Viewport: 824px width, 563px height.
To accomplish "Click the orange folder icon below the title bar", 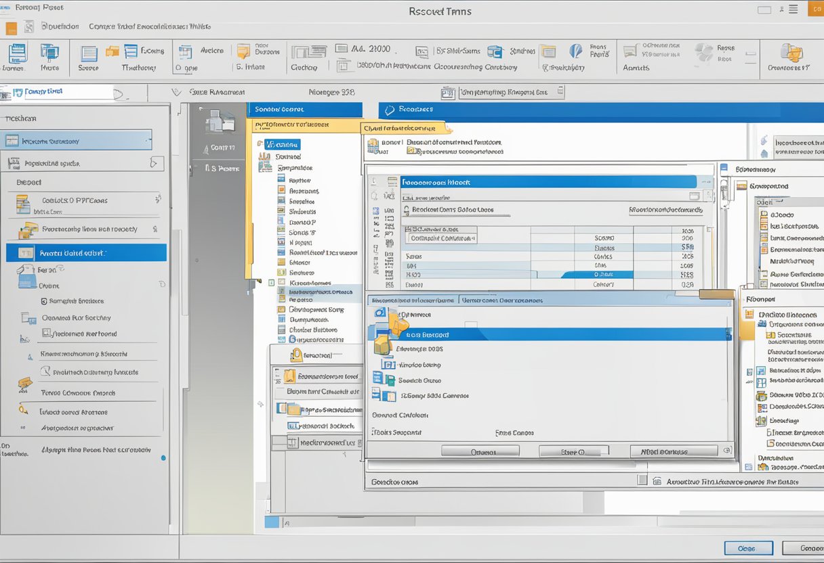I will click(11, 26).
